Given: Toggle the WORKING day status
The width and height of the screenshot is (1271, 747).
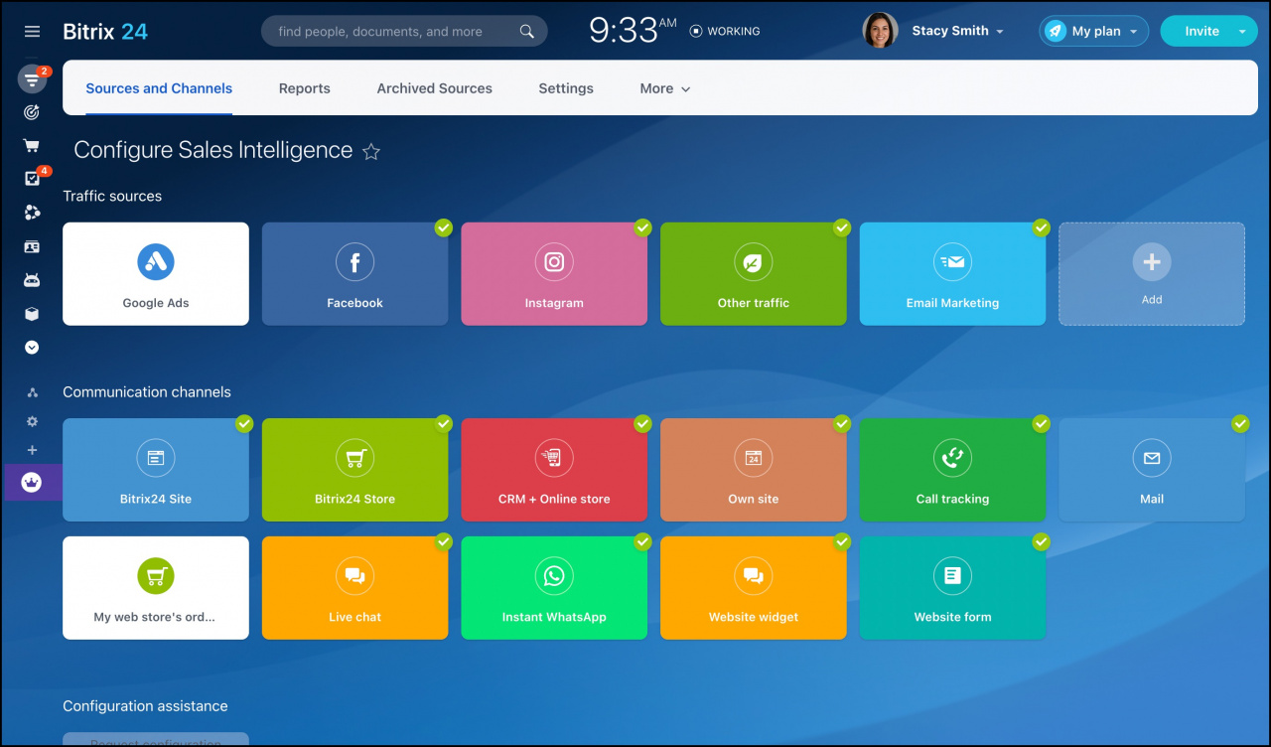Looking at the screenshot, I should [x=725, y=32].
